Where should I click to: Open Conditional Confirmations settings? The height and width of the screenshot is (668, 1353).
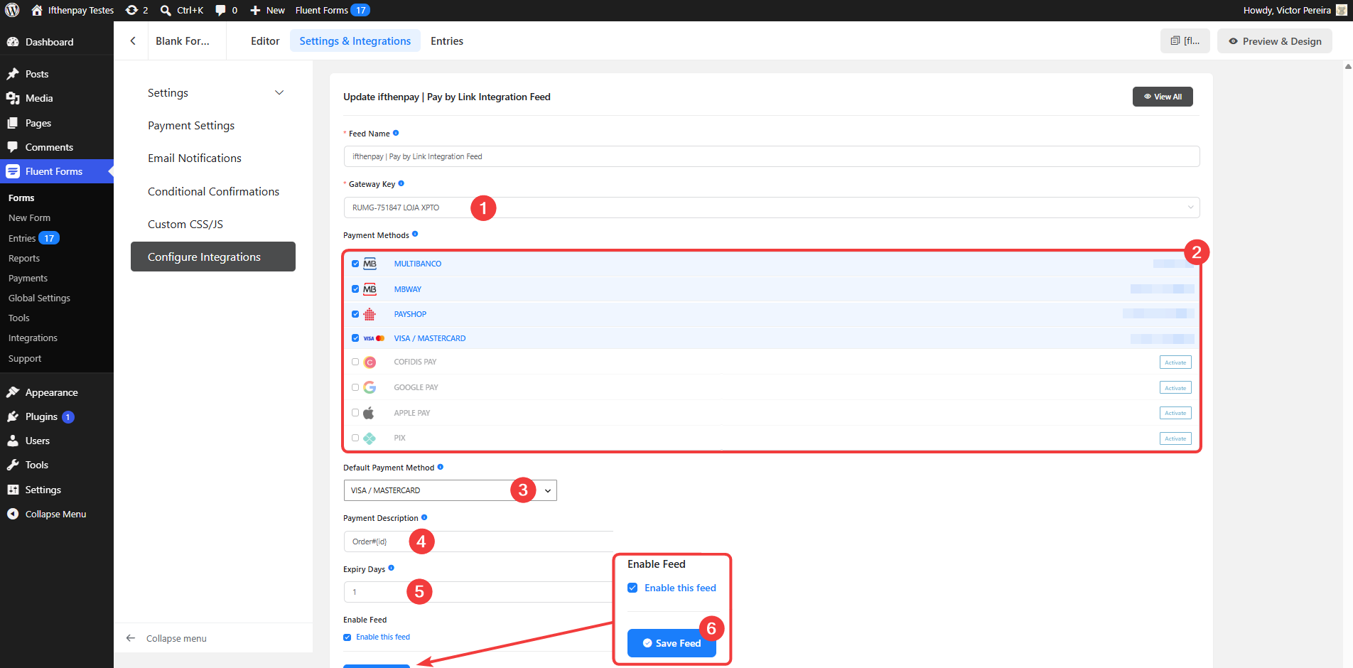213,192
